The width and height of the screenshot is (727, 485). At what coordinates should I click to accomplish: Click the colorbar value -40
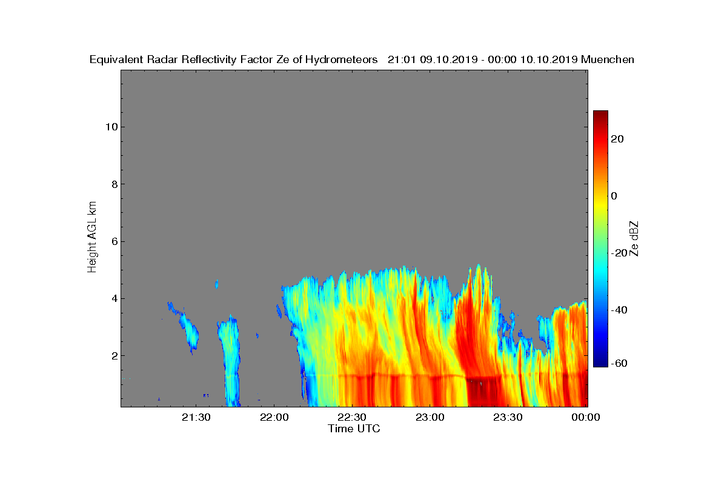coord(620,310)
